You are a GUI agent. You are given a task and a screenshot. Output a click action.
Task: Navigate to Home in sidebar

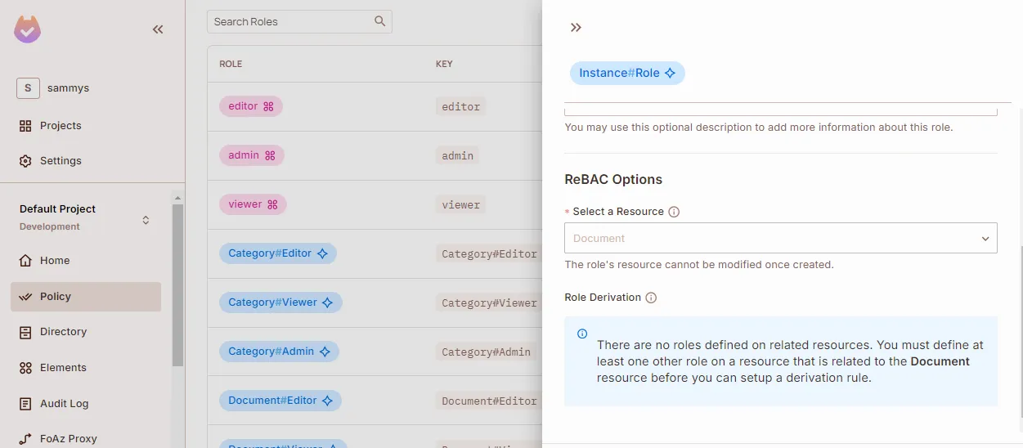55,261
